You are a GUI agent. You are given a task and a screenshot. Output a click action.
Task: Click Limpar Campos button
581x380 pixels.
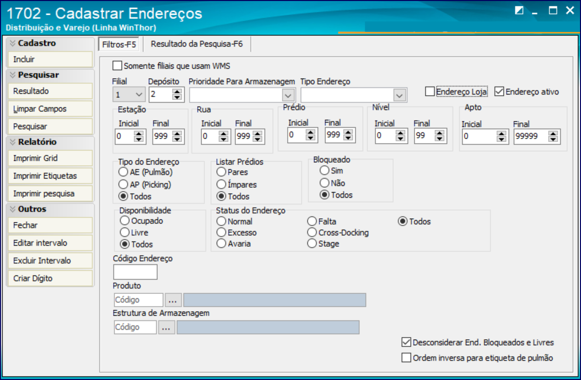pyautogui.click(x=50, y=109)
